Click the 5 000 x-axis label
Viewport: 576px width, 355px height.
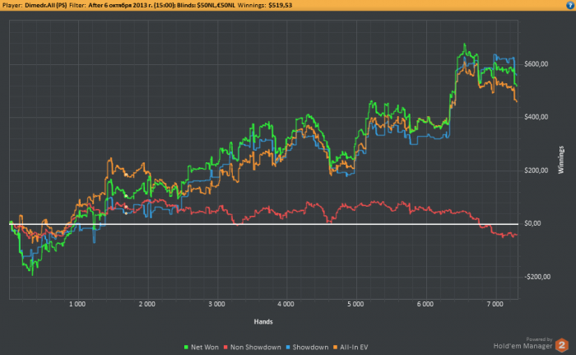tap(355, 304)
